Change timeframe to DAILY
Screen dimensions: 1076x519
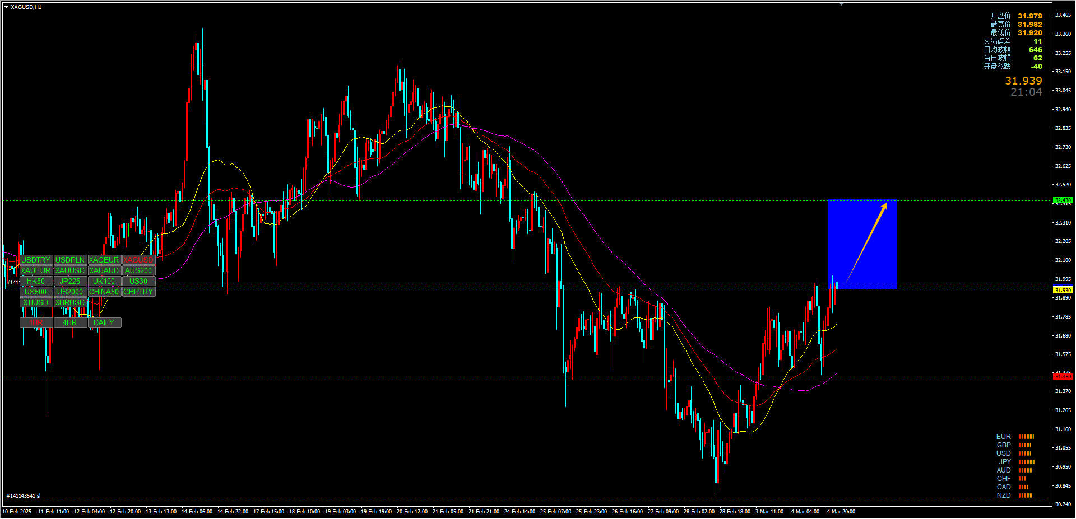[x=104, y=322]
